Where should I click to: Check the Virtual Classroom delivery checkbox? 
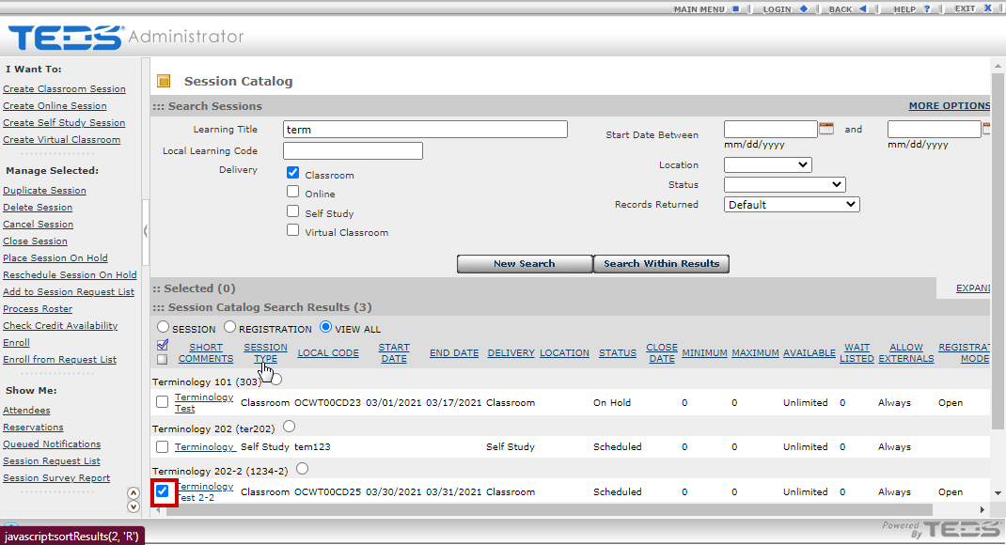(x=293, y=230)
